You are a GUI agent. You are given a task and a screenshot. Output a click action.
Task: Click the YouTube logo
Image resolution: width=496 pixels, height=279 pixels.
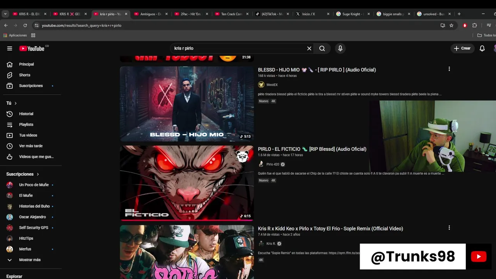click(x=32, y=48)
